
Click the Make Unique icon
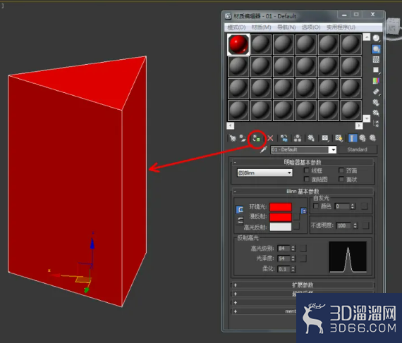click(x=298, y=139)
